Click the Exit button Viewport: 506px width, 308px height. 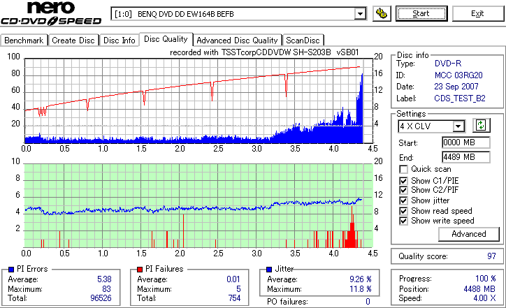(477, 13)
